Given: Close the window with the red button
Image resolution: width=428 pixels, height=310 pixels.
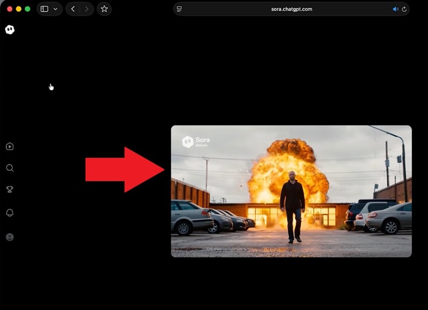Looking at the screenshot, I should click(x=10, y=9).
